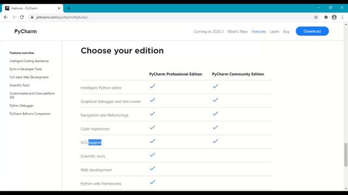Go to PyCharm Editions Comparison link
This screenshot has width=348, height=195.
[30, 114]
